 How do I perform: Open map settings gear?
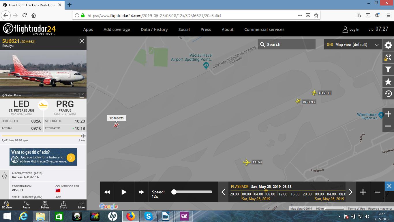pyautogui.click(x=388, y=45)
